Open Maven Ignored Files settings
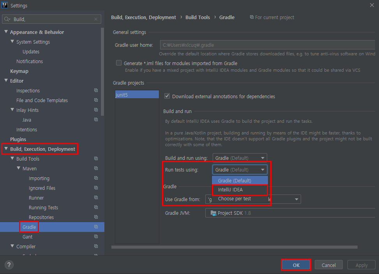Screen dimensions: 379x274 (x=42, y=188)
